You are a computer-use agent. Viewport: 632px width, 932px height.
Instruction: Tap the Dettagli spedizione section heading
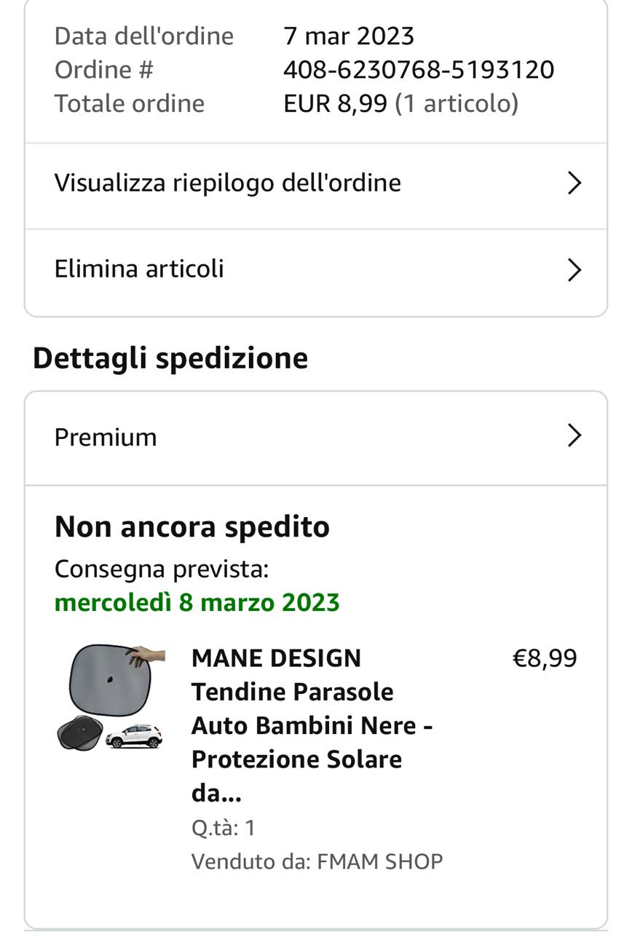click(170, 358)
